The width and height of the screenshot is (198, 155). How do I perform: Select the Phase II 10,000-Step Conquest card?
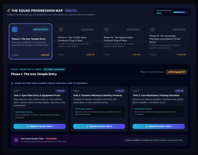click(x=76, y=41)
